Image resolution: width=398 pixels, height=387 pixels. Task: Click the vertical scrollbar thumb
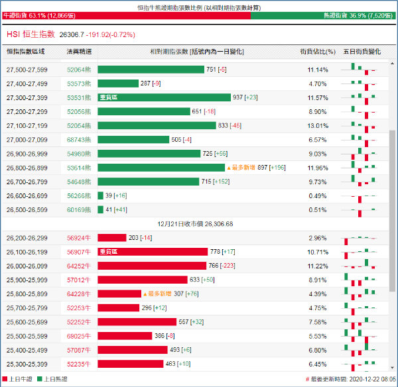392,211
